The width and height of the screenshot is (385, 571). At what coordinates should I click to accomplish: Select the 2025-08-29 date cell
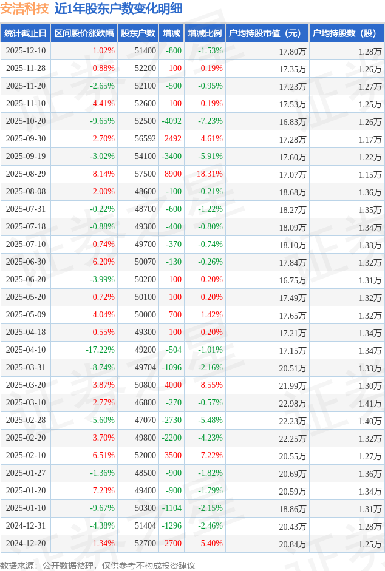click(26, 174)
